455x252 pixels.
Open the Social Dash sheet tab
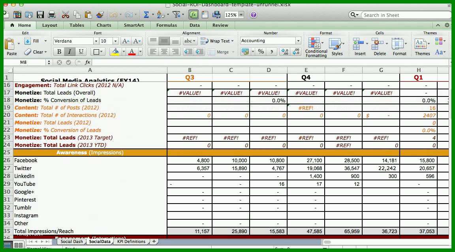point(71,241)
